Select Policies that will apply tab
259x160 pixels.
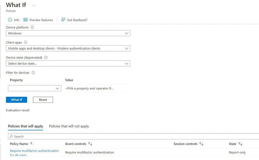coord(25,126)
